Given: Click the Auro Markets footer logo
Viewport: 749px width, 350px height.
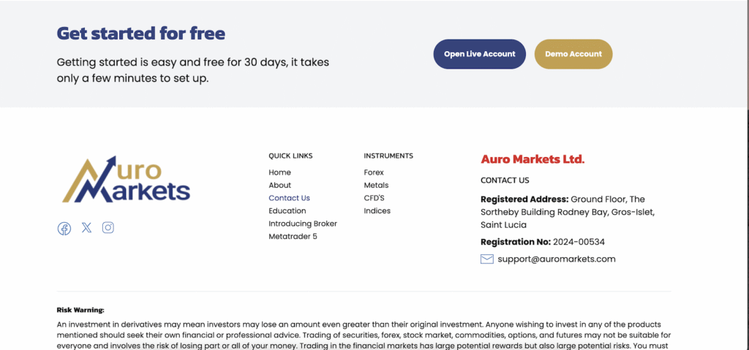Looking at the screenshot, I should click(x=126, y=180).
